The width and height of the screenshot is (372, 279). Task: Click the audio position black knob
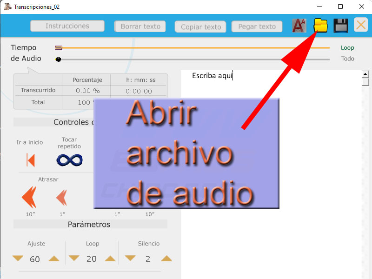tap(59, 60)
